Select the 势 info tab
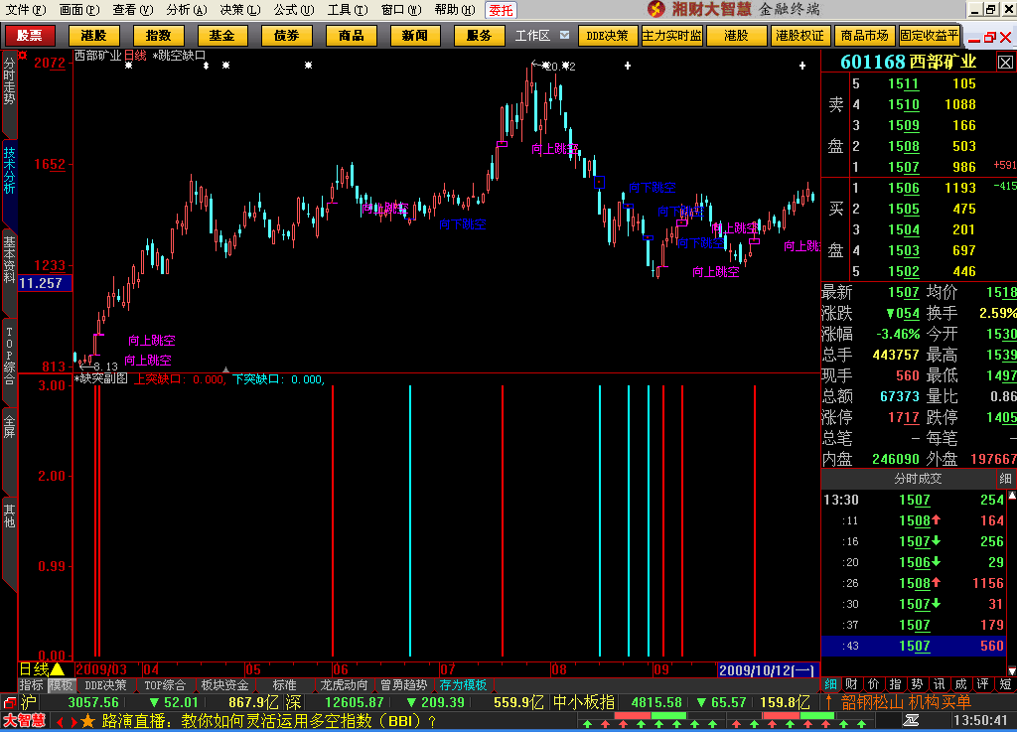This screenshot has height=732, width=1017. click(x=917, y=684)
